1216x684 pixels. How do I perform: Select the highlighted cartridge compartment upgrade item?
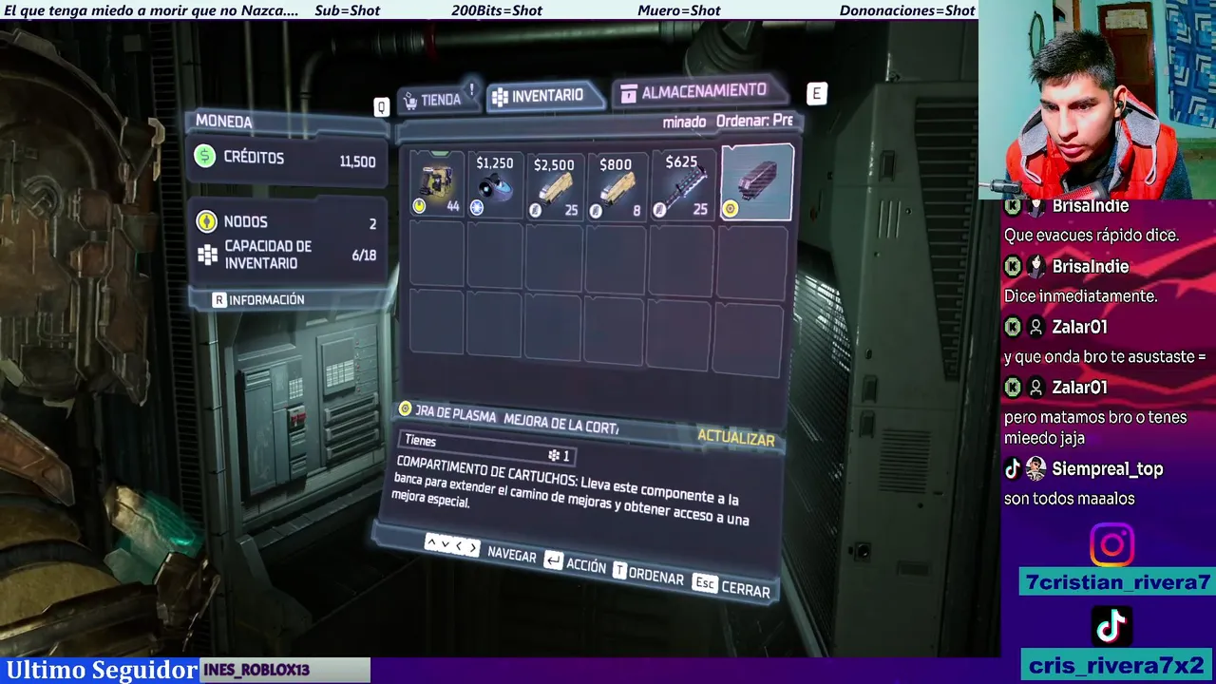(x=757, y=182)
